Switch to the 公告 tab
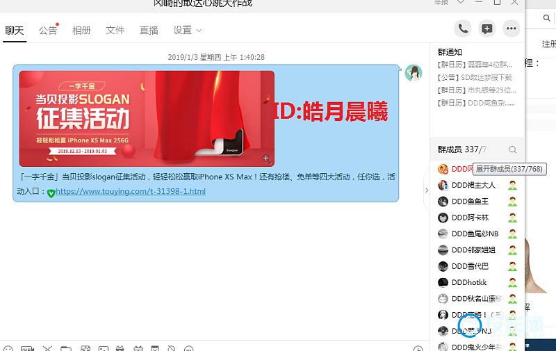Screen dimensions: 556x351 click(48, 31)
